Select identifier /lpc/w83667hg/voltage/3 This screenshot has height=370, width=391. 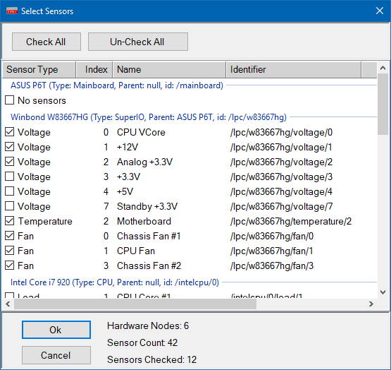tap(281, 177)
